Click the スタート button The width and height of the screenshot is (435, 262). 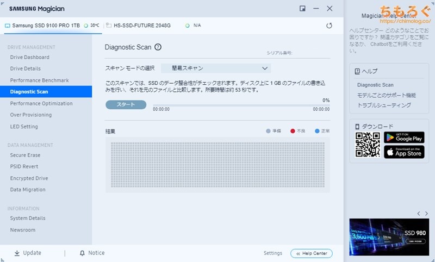click(x=126, y=104)
